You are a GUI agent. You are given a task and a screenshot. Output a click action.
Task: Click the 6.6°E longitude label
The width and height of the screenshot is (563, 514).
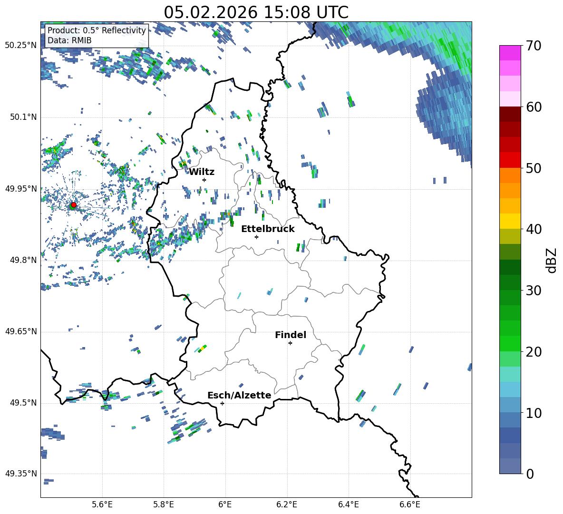410,505
